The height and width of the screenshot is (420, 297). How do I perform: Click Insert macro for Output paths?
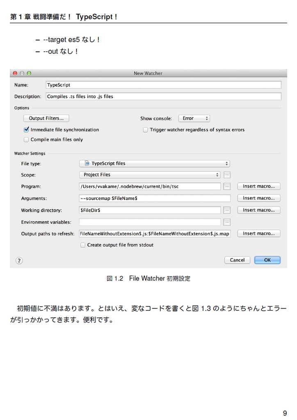coord(259,233)
